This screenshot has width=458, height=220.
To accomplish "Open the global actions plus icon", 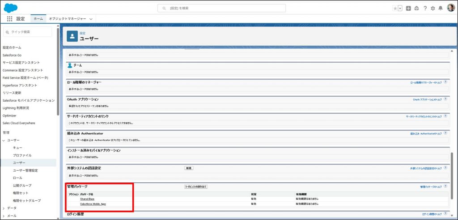I will 408,8.
